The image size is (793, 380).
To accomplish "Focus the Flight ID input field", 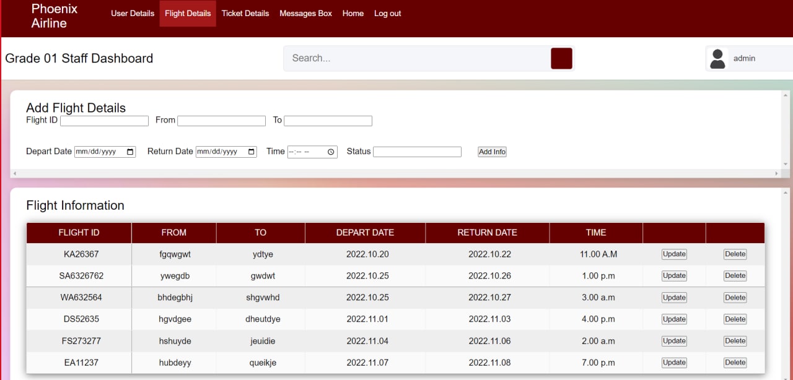I will coord(104,121).
